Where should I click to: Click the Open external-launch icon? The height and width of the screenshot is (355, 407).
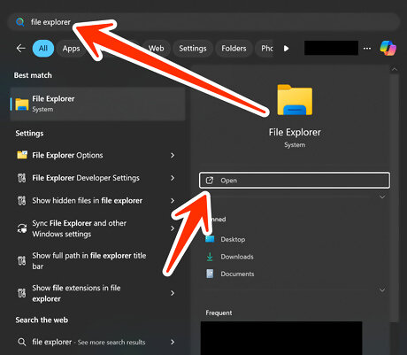pyautogui.click(x=210, y=180)
